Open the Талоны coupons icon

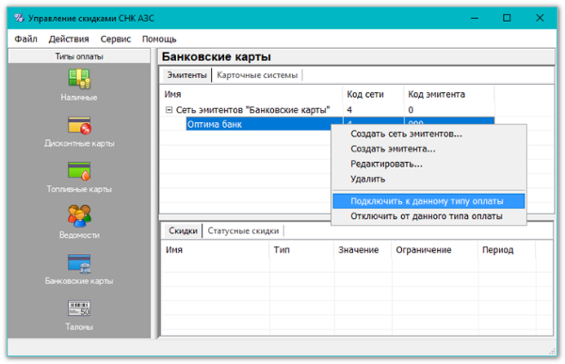(x=79, y=309)
